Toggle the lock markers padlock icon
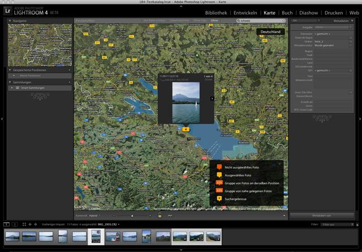 [160, 215]
